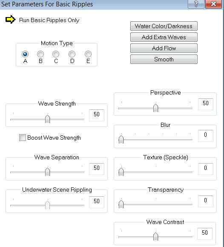Close the Basic Ripples dialog
This screenshot has height=247, width=224.
click(214, 4)
